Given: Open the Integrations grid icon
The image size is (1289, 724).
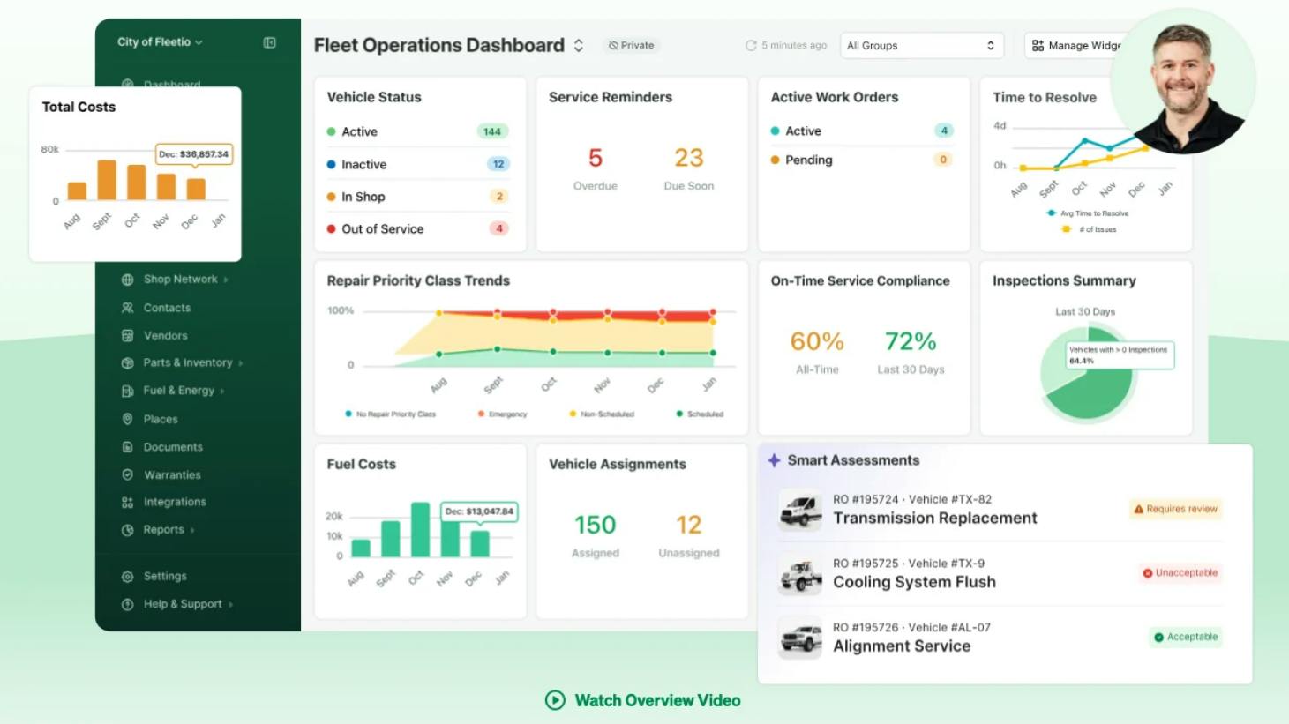Looking at the screenshot, I should pyautogui.click(x=127, y=503).
